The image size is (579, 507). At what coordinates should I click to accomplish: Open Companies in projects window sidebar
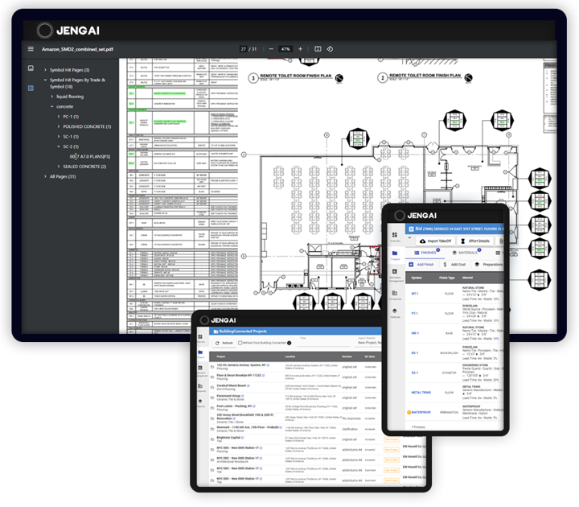(200, 387)
